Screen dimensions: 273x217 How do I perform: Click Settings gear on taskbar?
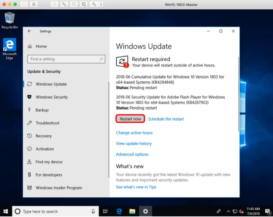(x=146, y=211)
